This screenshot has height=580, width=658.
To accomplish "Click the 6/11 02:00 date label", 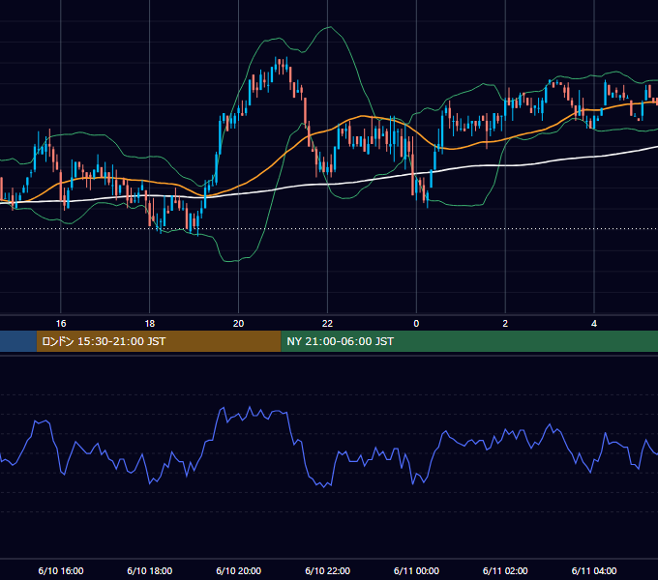I will (x=505, y=570).
